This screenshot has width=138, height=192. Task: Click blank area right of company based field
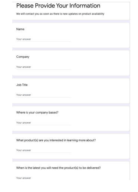point(100,123)
